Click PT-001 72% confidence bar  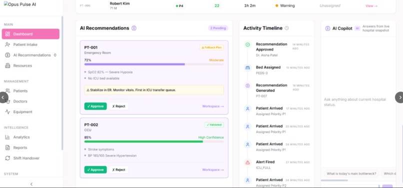[154, 64]
